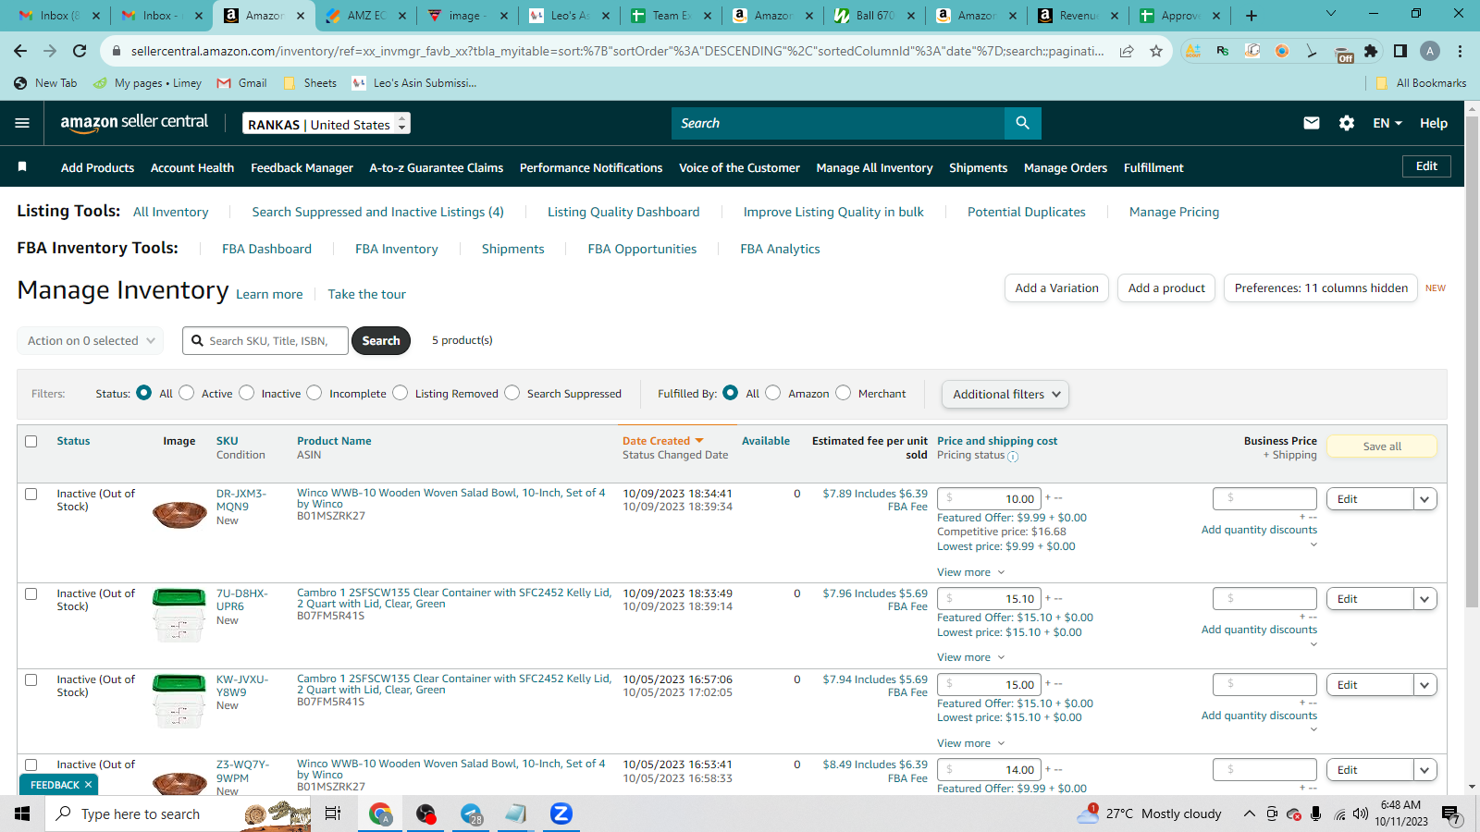Select the Inactive status radio button
Screen dimensions: 1480x832
(247, 393)
